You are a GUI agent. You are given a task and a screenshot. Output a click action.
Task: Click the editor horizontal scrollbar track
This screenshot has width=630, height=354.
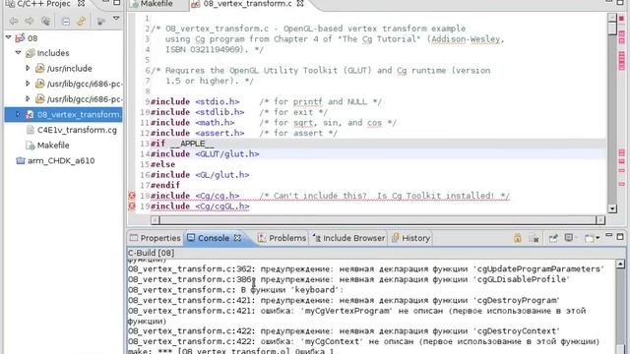tap(378, 220)
